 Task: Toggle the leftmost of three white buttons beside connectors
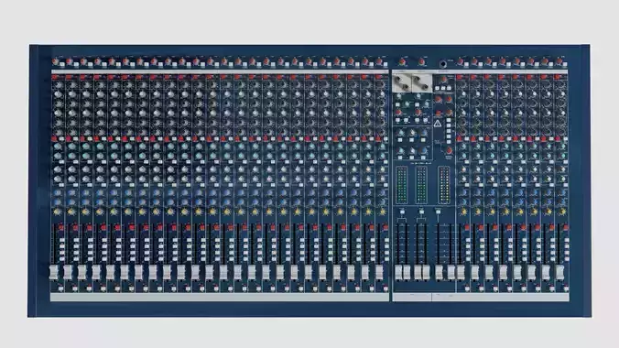[x=437, y=89]
